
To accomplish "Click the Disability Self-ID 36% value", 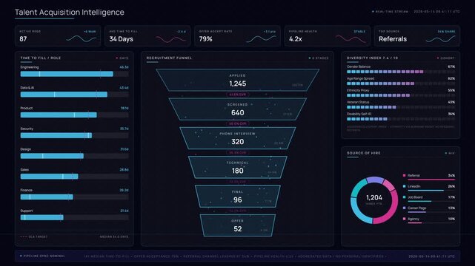I will pyautogui.click(x=451, y=114).
